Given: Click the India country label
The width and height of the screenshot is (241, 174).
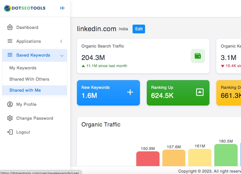Looking at the screenshot, I should 123,29.
